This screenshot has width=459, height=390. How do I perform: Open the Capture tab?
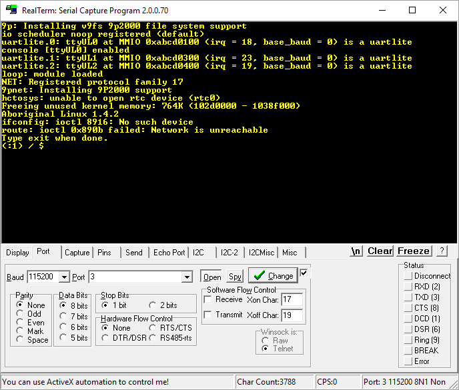point(77,253)
